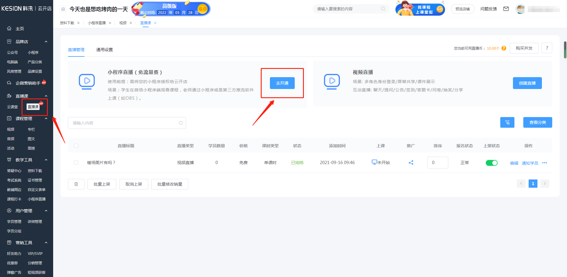
Task: Check the checkbox for 暖场图片有吗 row
Action: coord(76,163)
